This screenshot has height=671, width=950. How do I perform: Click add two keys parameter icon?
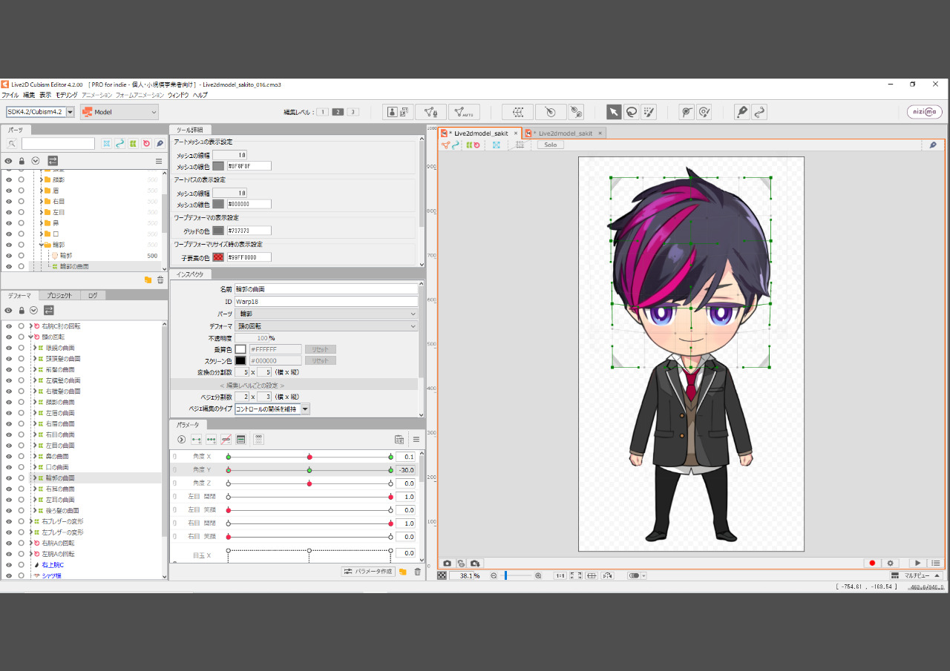pos(197,439)
